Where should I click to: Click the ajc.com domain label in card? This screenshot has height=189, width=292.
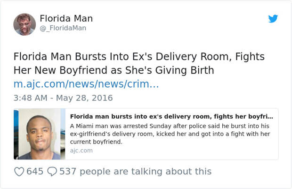[x=81, y=151]
